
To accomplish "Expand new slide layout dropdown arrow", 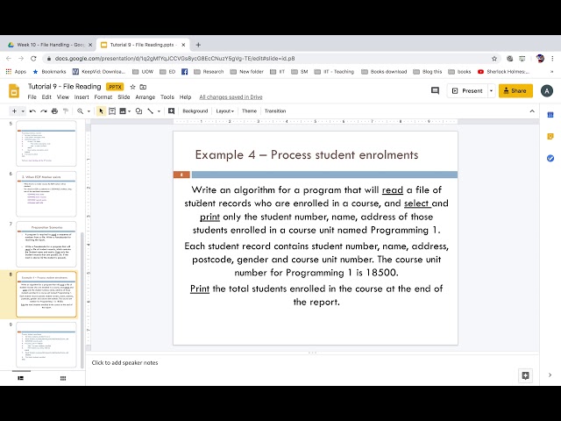I will [x=23, y=111].
